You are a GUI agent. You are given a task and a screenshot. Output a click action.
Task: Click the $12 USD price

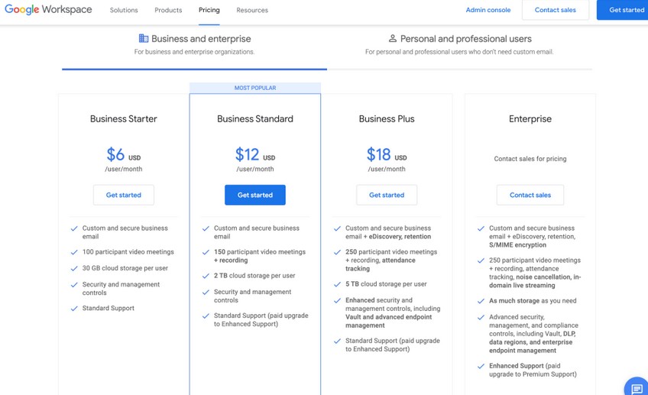pos(255,155)
